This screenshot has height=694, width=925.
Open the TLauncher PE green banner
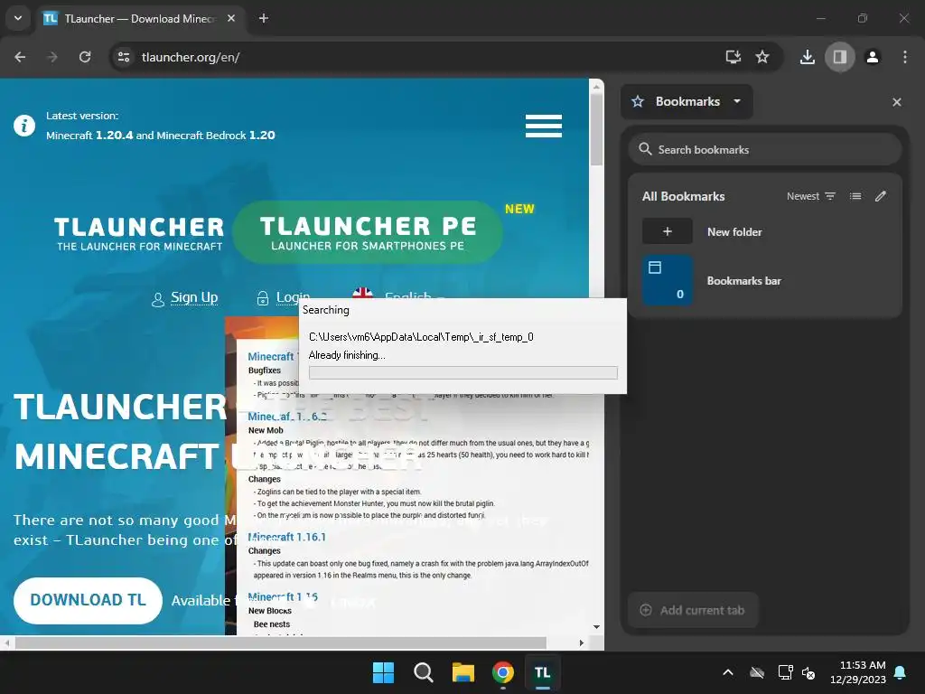(x=368, y=232)
